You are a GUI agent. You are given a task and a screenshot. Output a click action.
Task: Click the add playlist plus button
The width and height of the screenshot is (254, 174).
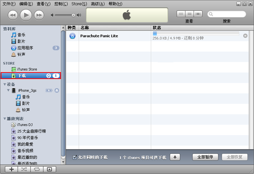point(12,169)
